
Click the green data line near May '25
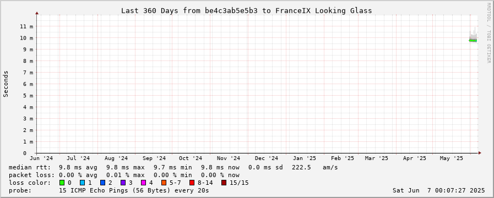click(473, 41)
